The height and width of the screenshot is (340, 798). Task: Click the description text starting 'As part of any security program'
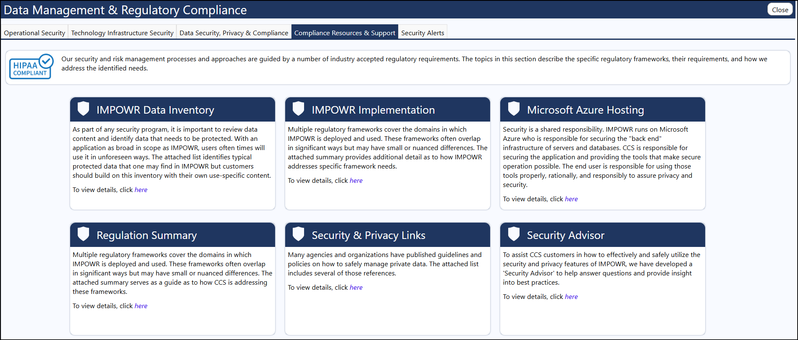(172, 153)
